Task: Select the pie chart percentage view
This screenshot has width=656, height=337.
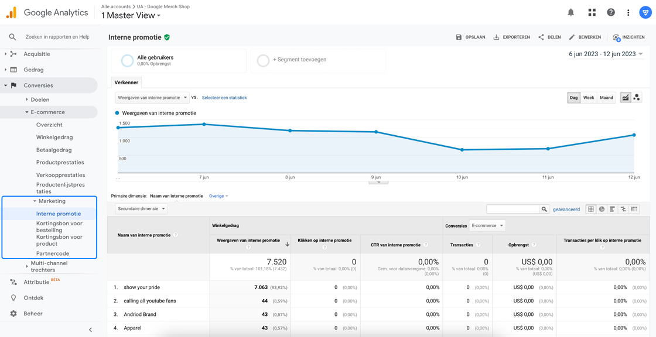Action: (602, 209)
